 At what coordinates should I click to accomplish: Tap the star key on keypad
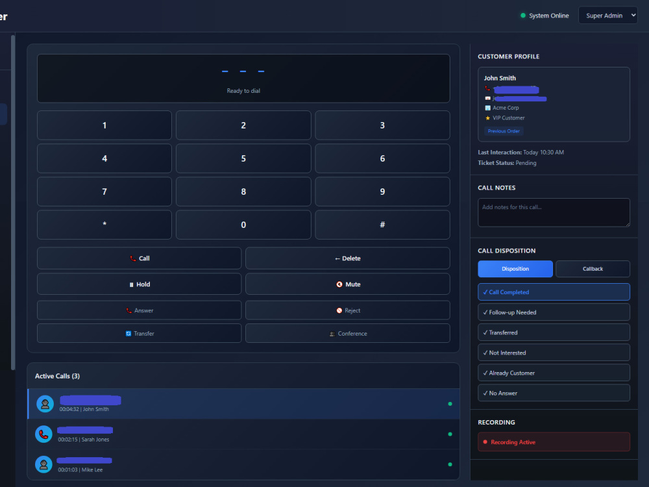point(104,225)
